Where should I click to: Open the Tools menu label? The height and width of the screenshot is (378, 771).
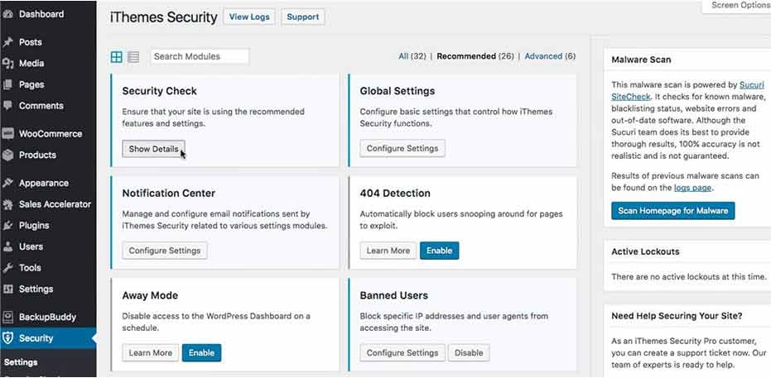point(30,267)
